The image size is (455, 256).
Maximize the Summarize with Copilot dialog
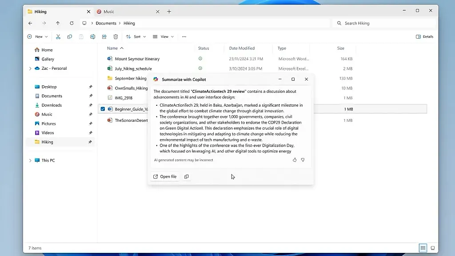click(x=293, y=79)
